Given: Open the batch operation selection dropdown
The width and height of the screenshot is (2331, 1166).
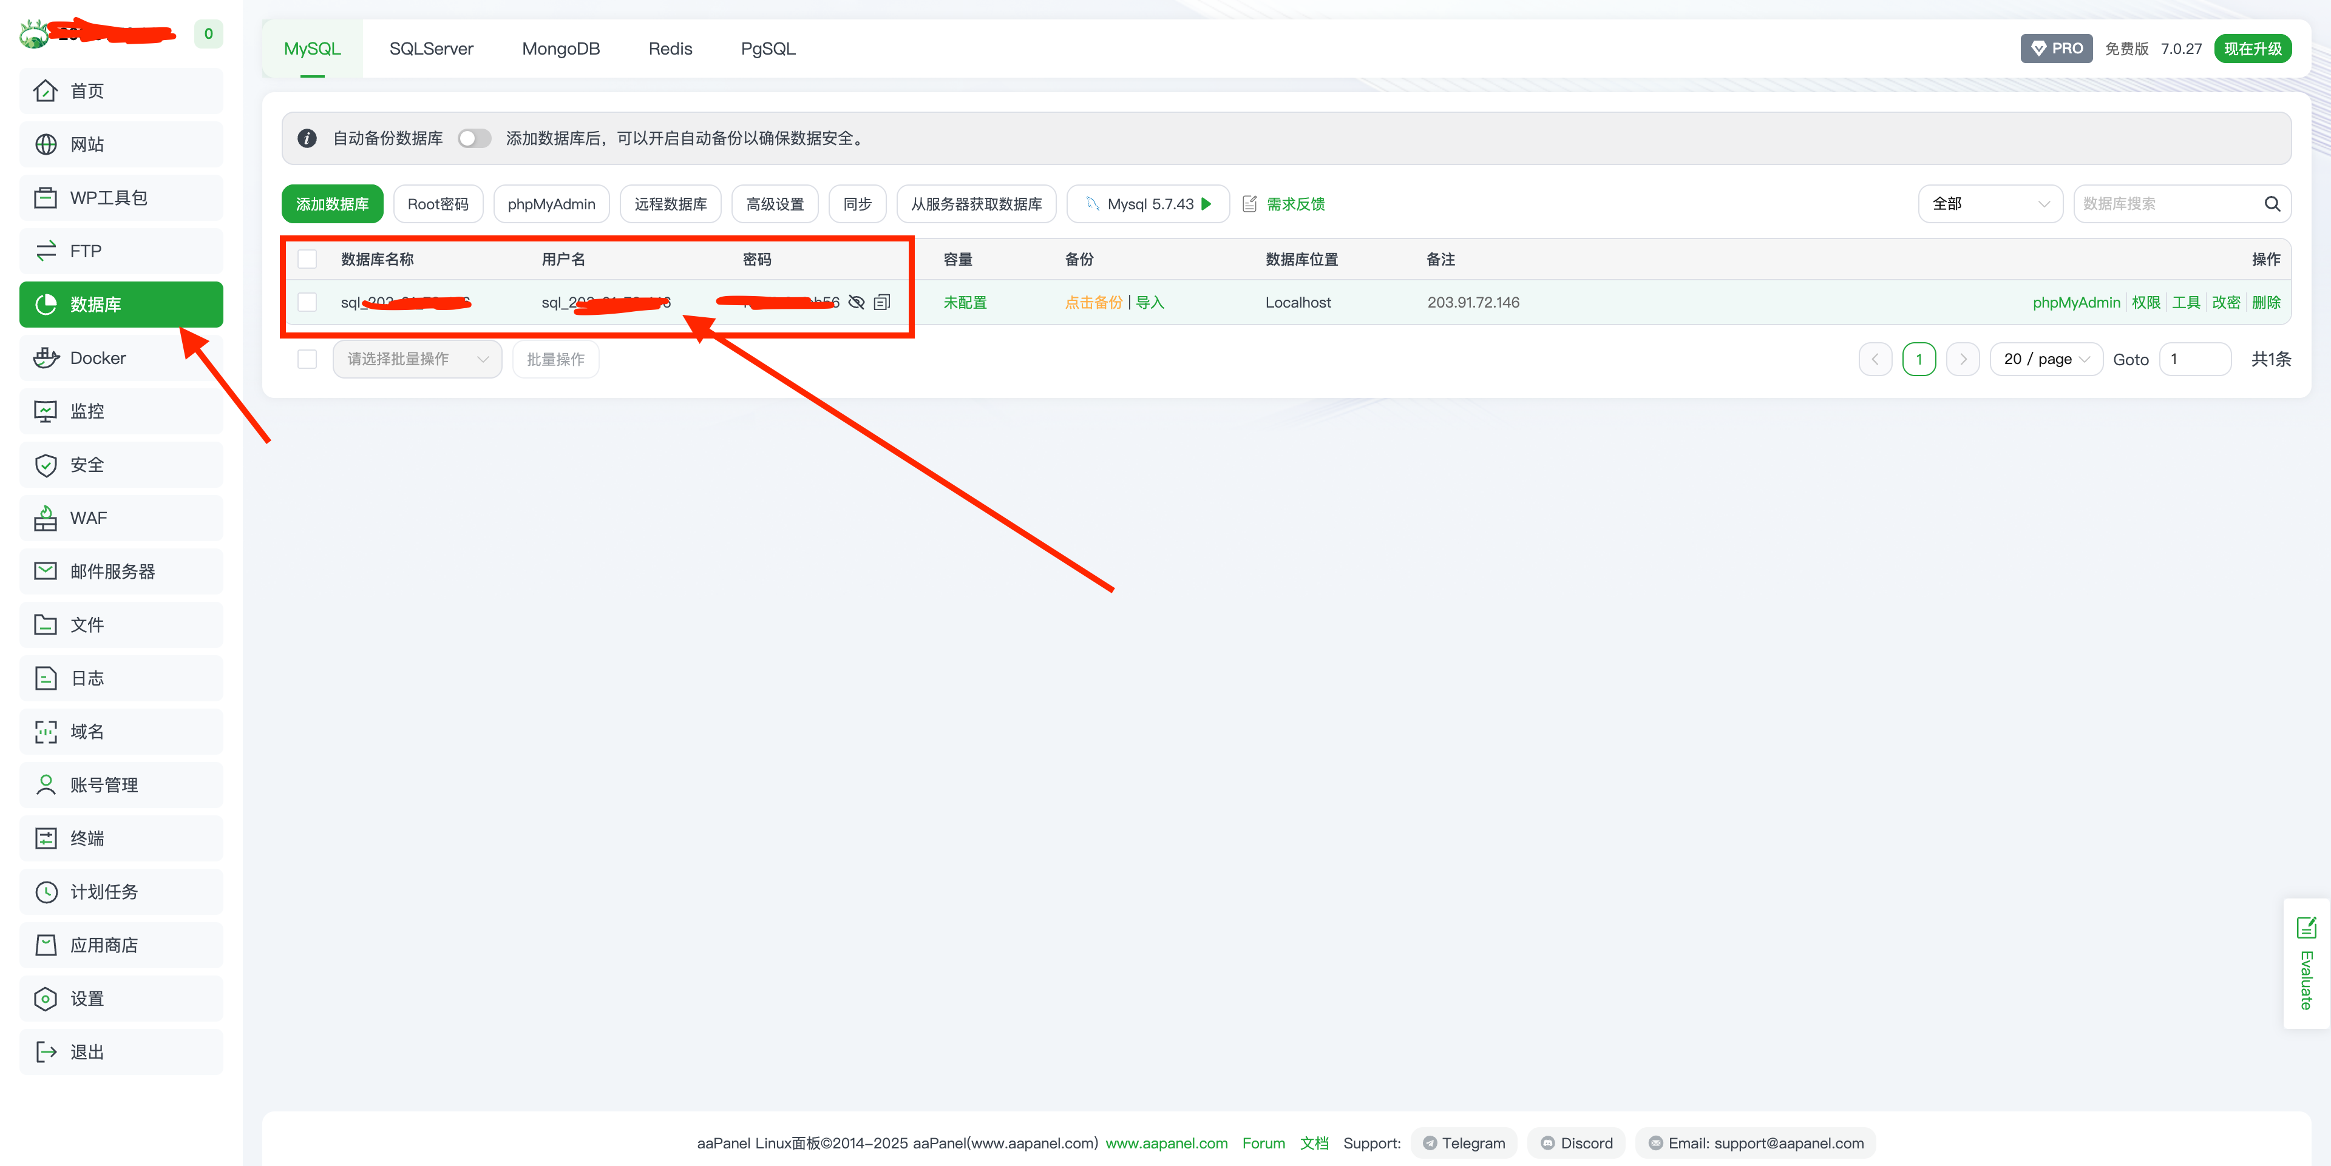Looking at the screenshot, I should [416, 359].
